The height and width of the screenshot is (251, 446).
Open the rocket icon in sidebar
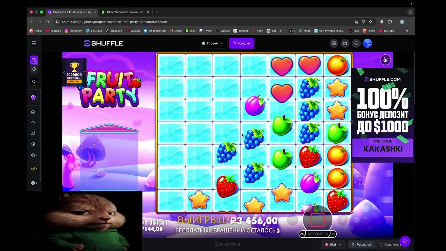(33, 134)
